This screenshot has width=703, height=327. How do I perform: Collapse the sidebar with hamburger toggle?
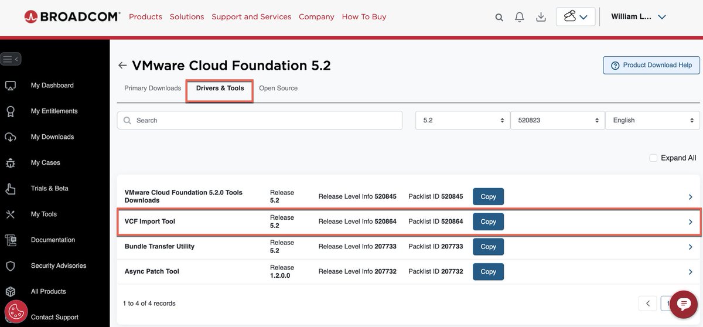pyautogui.click(x=11, y=59)
